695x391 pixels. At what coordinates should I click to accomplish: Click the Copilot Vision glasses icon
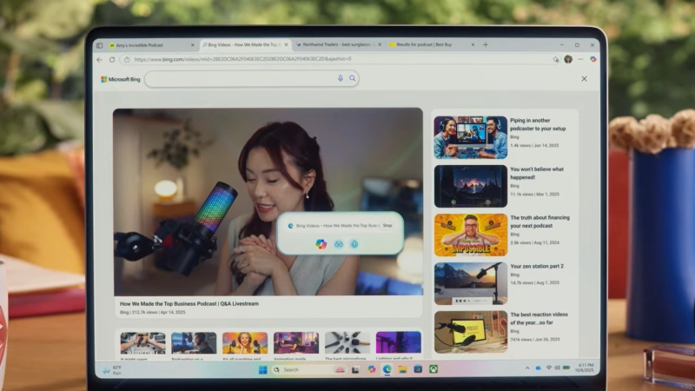(x=338, y=244)
